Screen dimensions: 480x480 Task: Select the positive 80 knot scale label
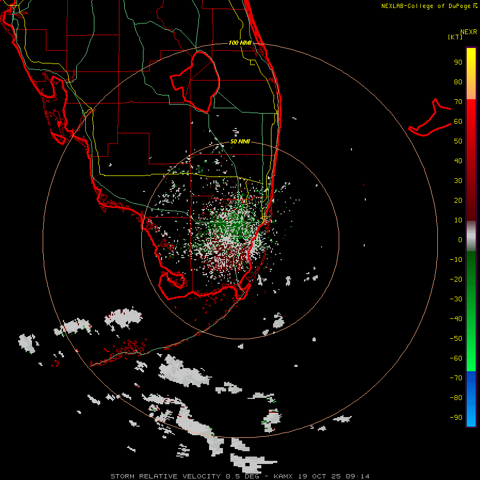coord(458,82)
